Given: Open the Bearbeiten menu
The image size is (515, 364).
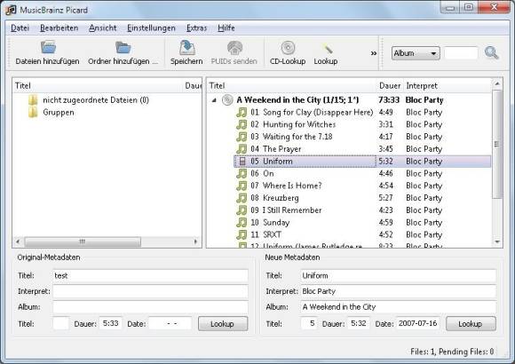Looking at the screenshot, I should [x=59, y=28].
